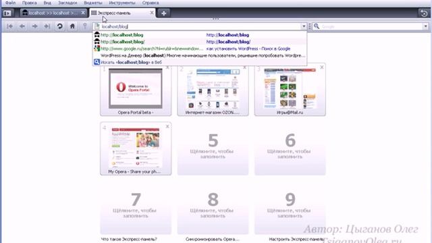Screen dimensions: 432x243
Task: Select WordPress на Денвер suggestion row
Action: (200, 55)
